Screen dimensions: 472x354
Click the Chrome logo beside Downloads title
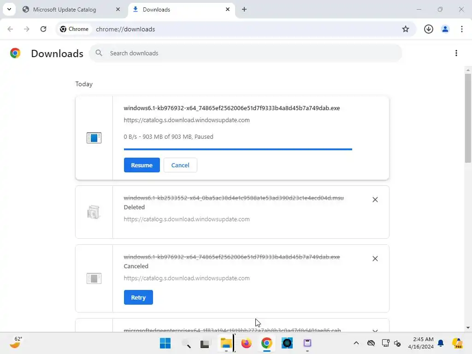[15, 53]
